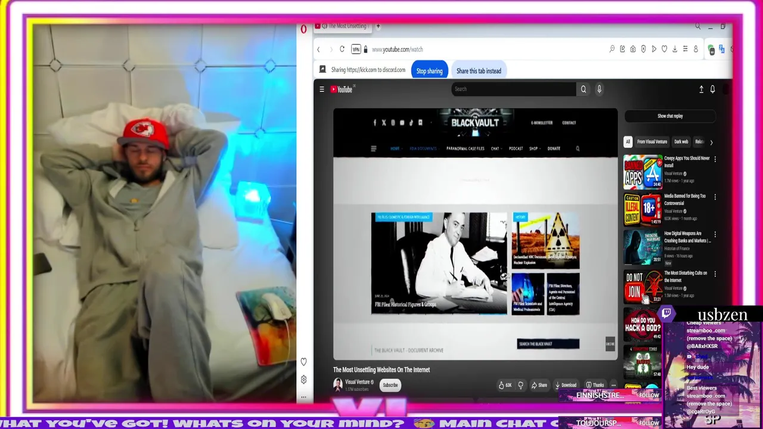Viewport: 763px width, 429px height.
Task: Click DONATE in Black Vault nav
Action: point(554,148)
